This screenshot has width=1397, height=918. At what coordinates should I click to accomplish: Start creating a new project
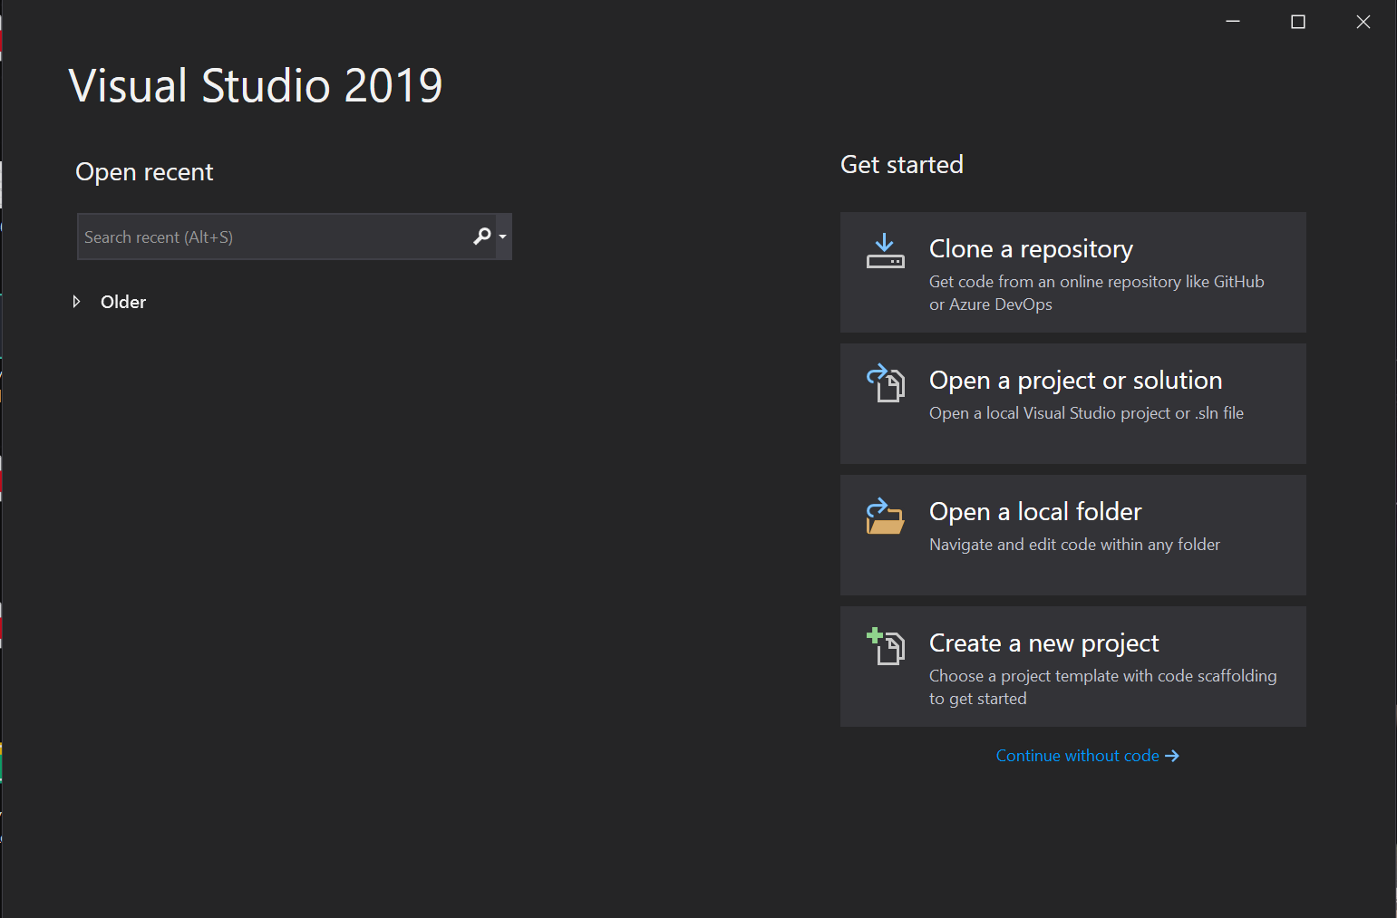pyautogui.click(x=1073, y=666)
